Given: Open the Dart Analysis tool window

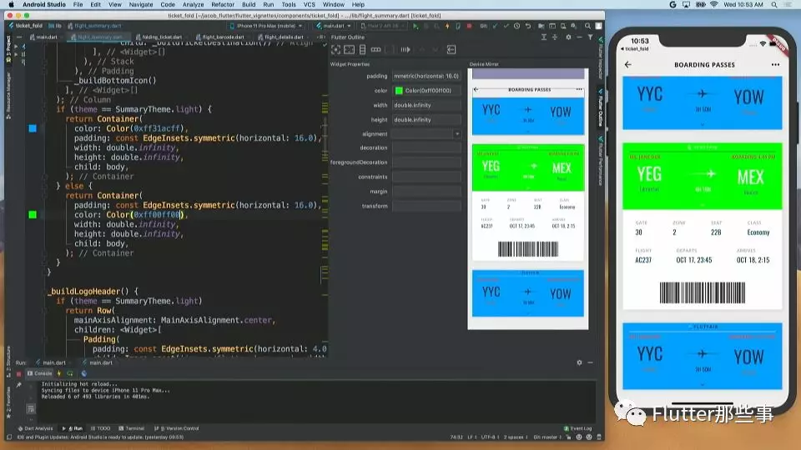Looking at the screenshot, I should pyautogui.click(x=35, y=428).
